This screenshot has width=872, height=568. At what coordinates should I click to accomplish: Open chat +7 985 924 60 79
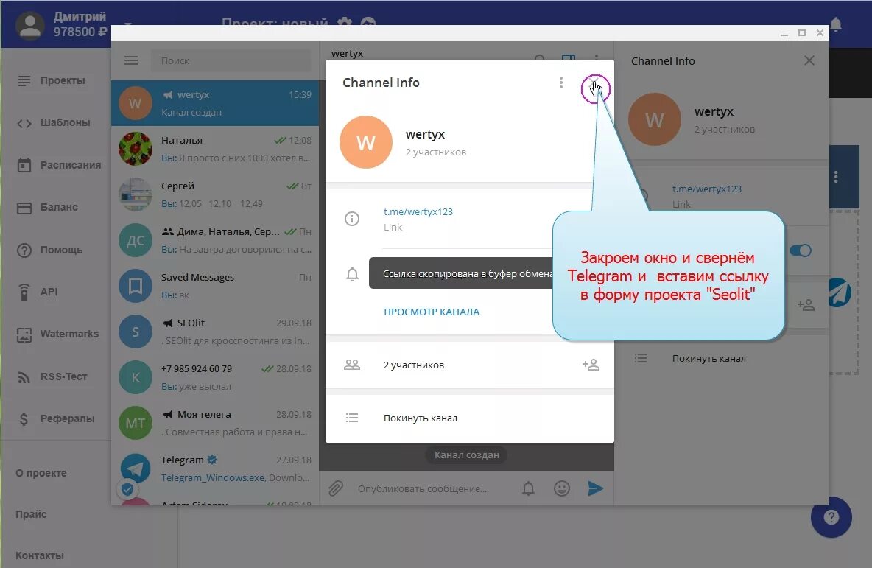[x=215, y=376]
